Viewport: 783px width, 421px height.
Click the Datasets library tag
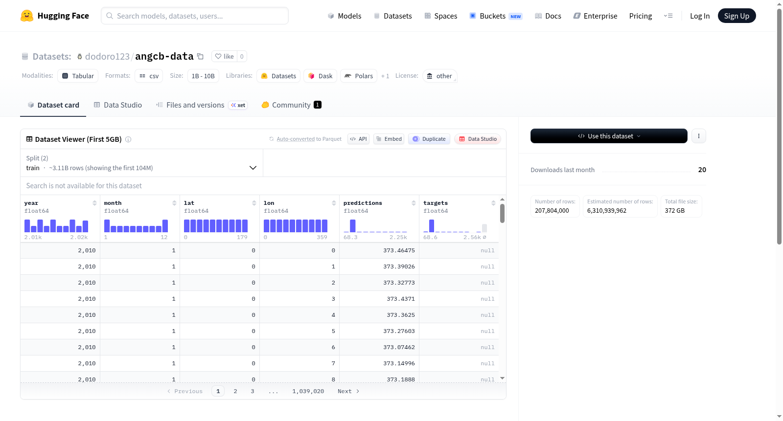coord(278,76)
